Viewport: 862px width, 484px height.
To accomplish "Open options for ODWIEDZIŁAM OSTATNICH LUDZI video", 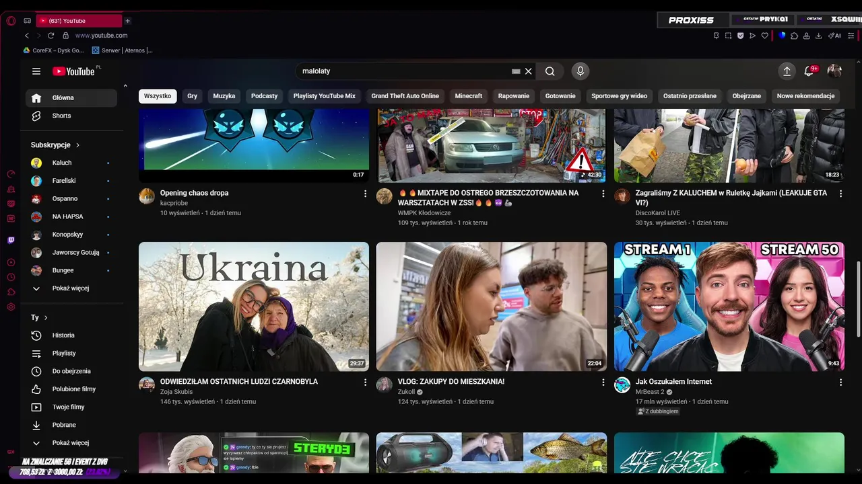I will [366, 382].
